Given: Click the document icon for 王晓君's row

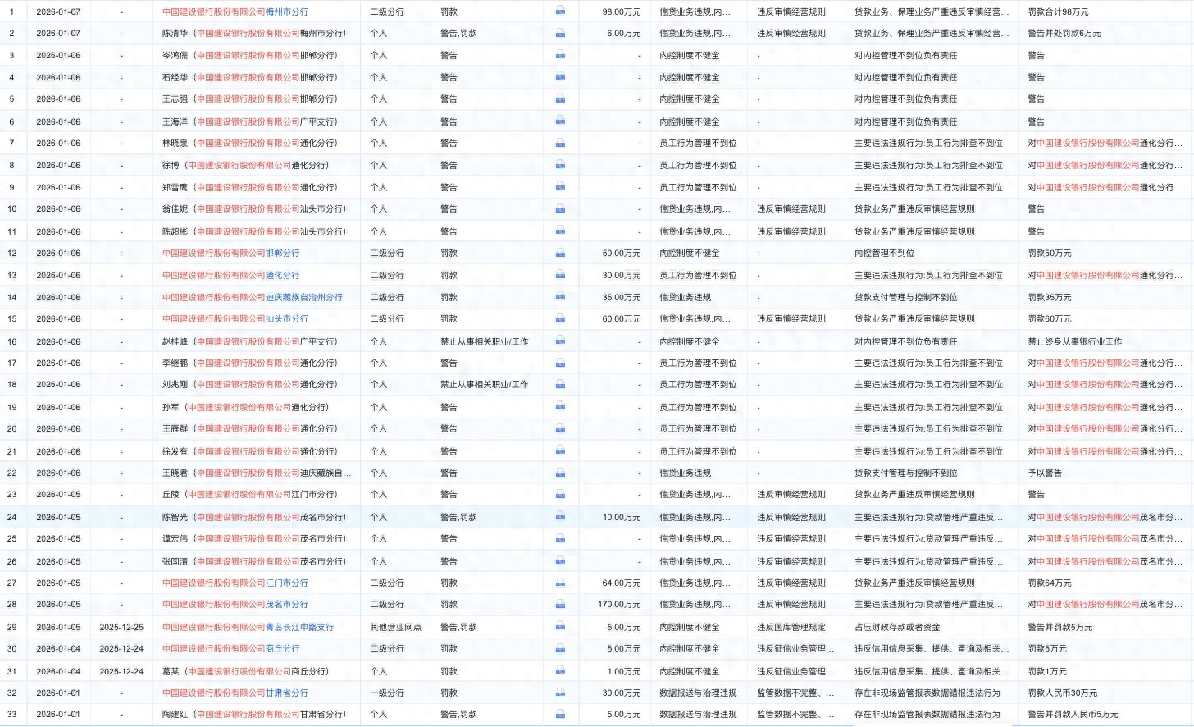Looking at the screenshot, I should (x=560, y=473).
